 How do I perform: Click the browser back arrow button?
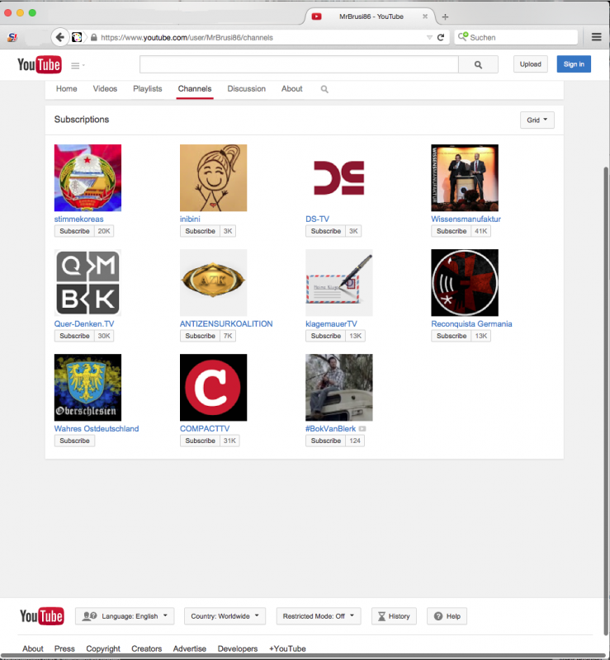(x=59, y=37)
